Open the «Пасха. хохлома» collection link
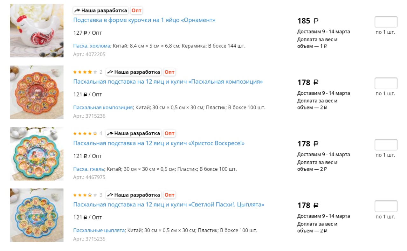Image resolution: width=407 pixels, height=251 pixels. point(92,46)
